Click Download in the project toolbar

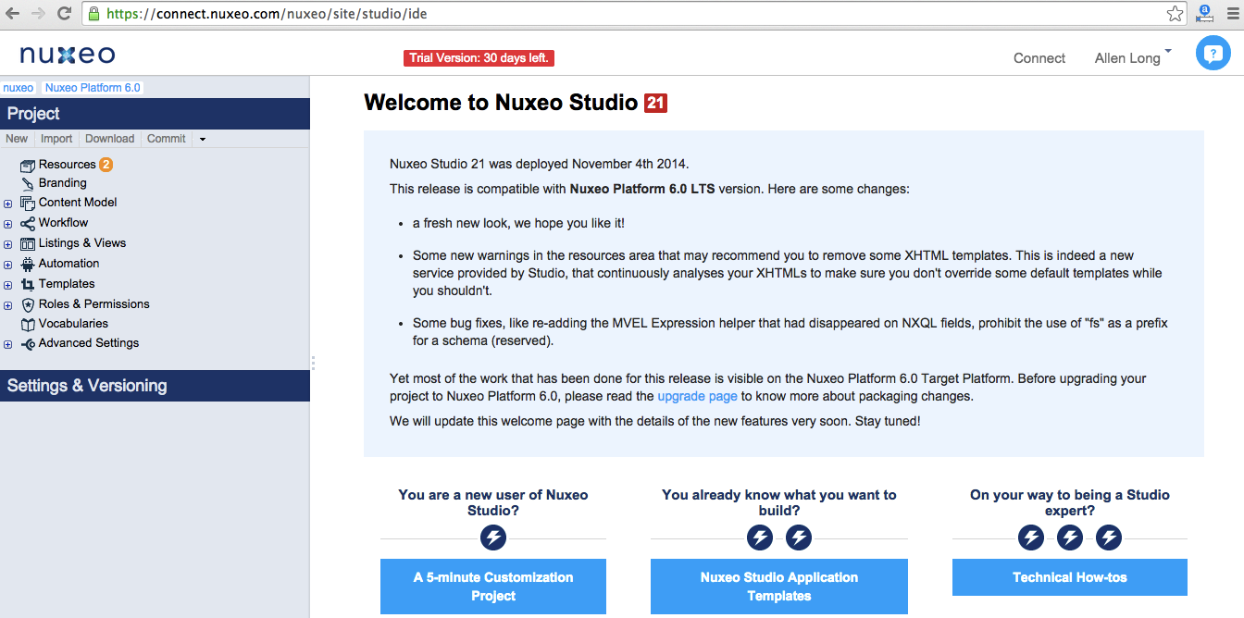tap(109, 139)
